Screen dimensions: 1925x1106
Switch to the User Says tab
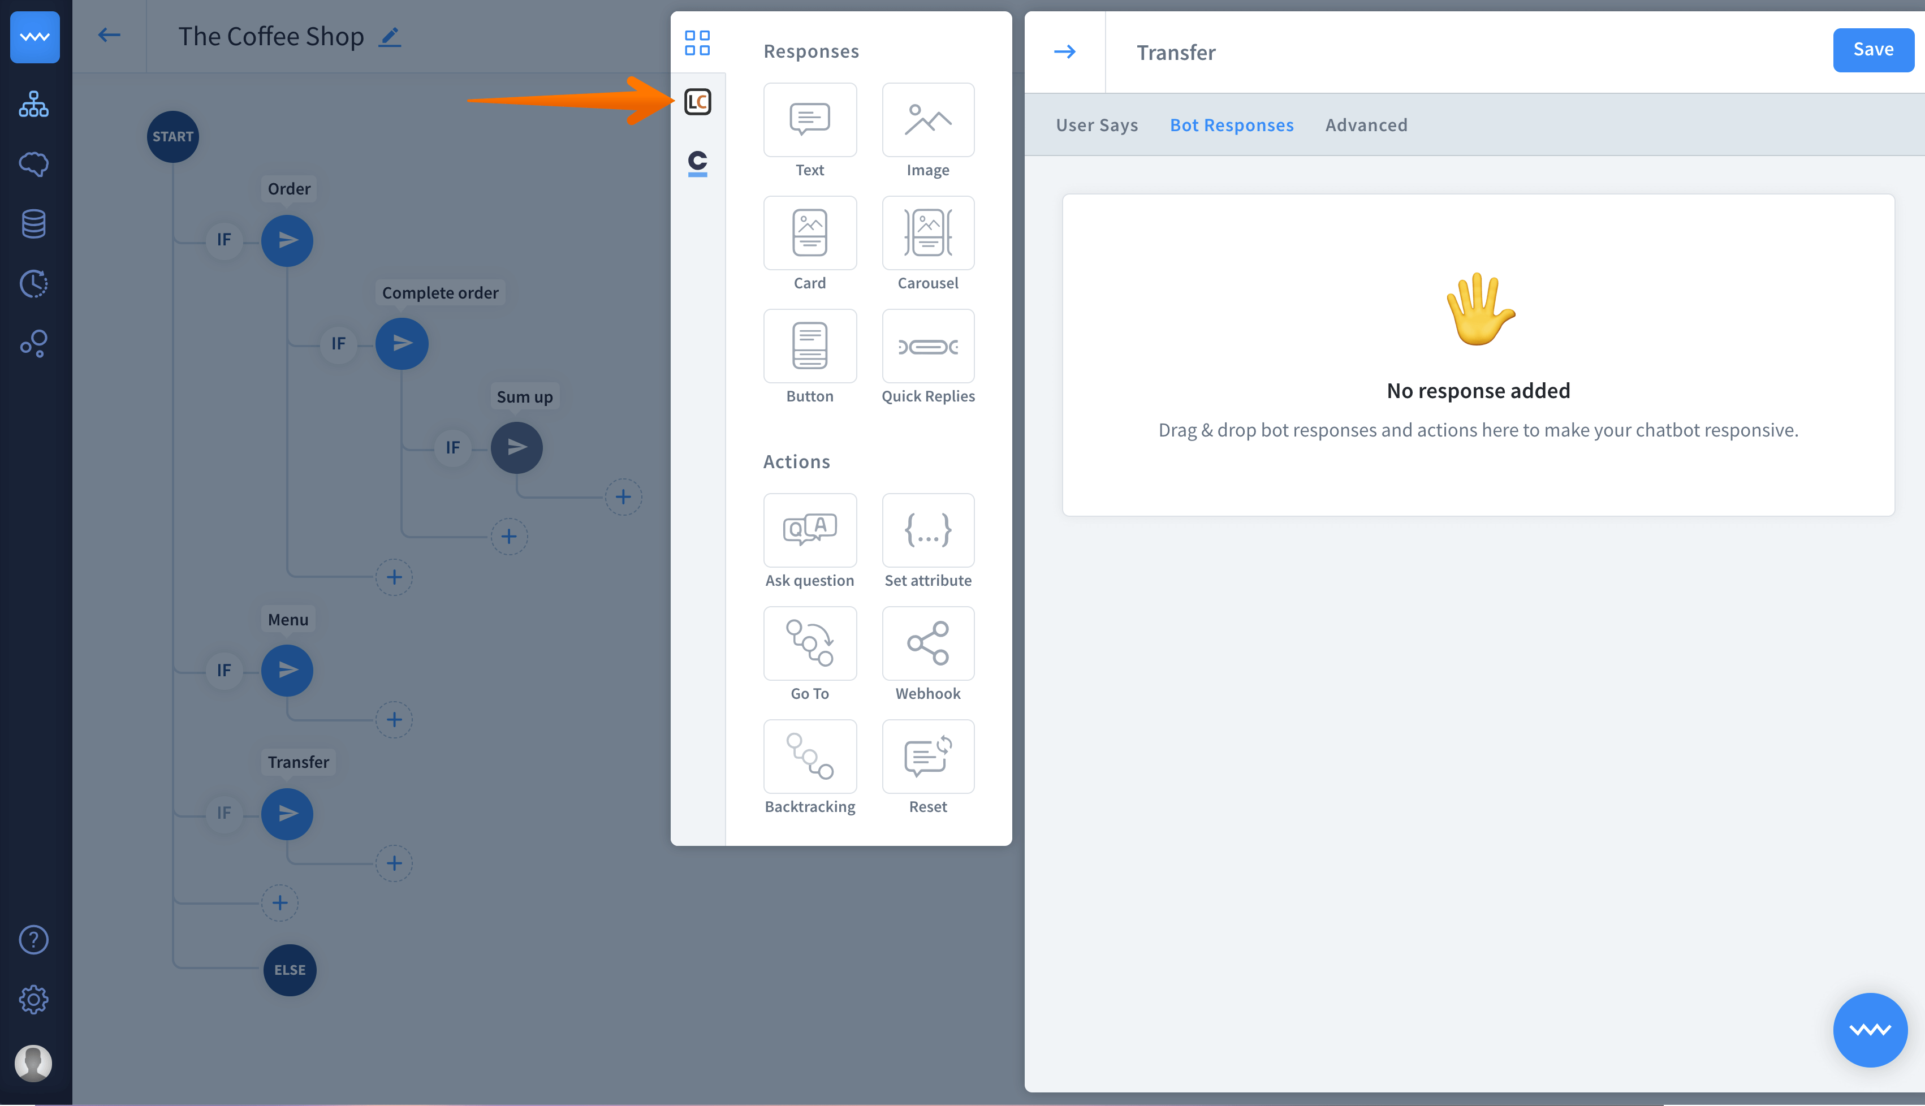tap(1096, 126)
